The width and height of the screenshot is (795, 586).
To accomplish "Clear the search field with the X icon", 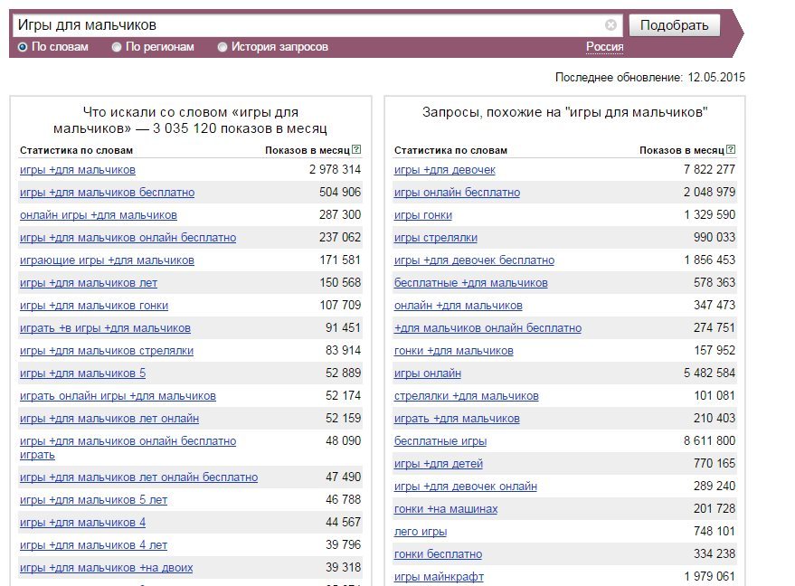I will coord(611,24).
